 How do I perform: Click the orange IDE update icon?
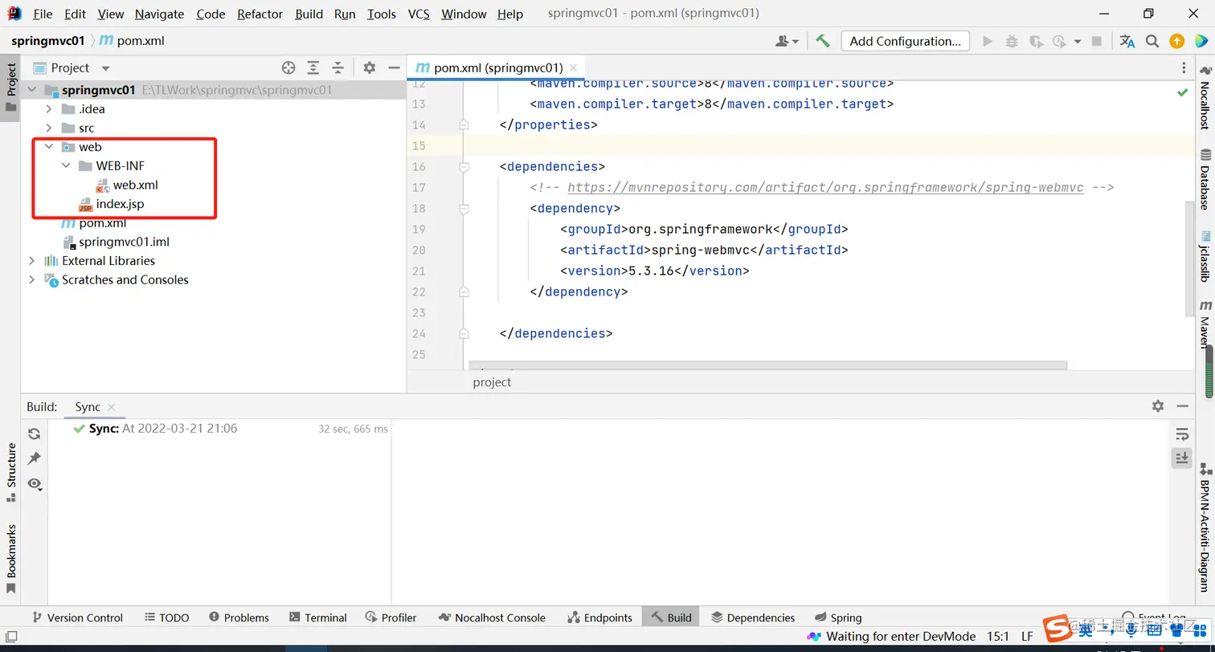pyautogui.click(x=1176, y=41)
